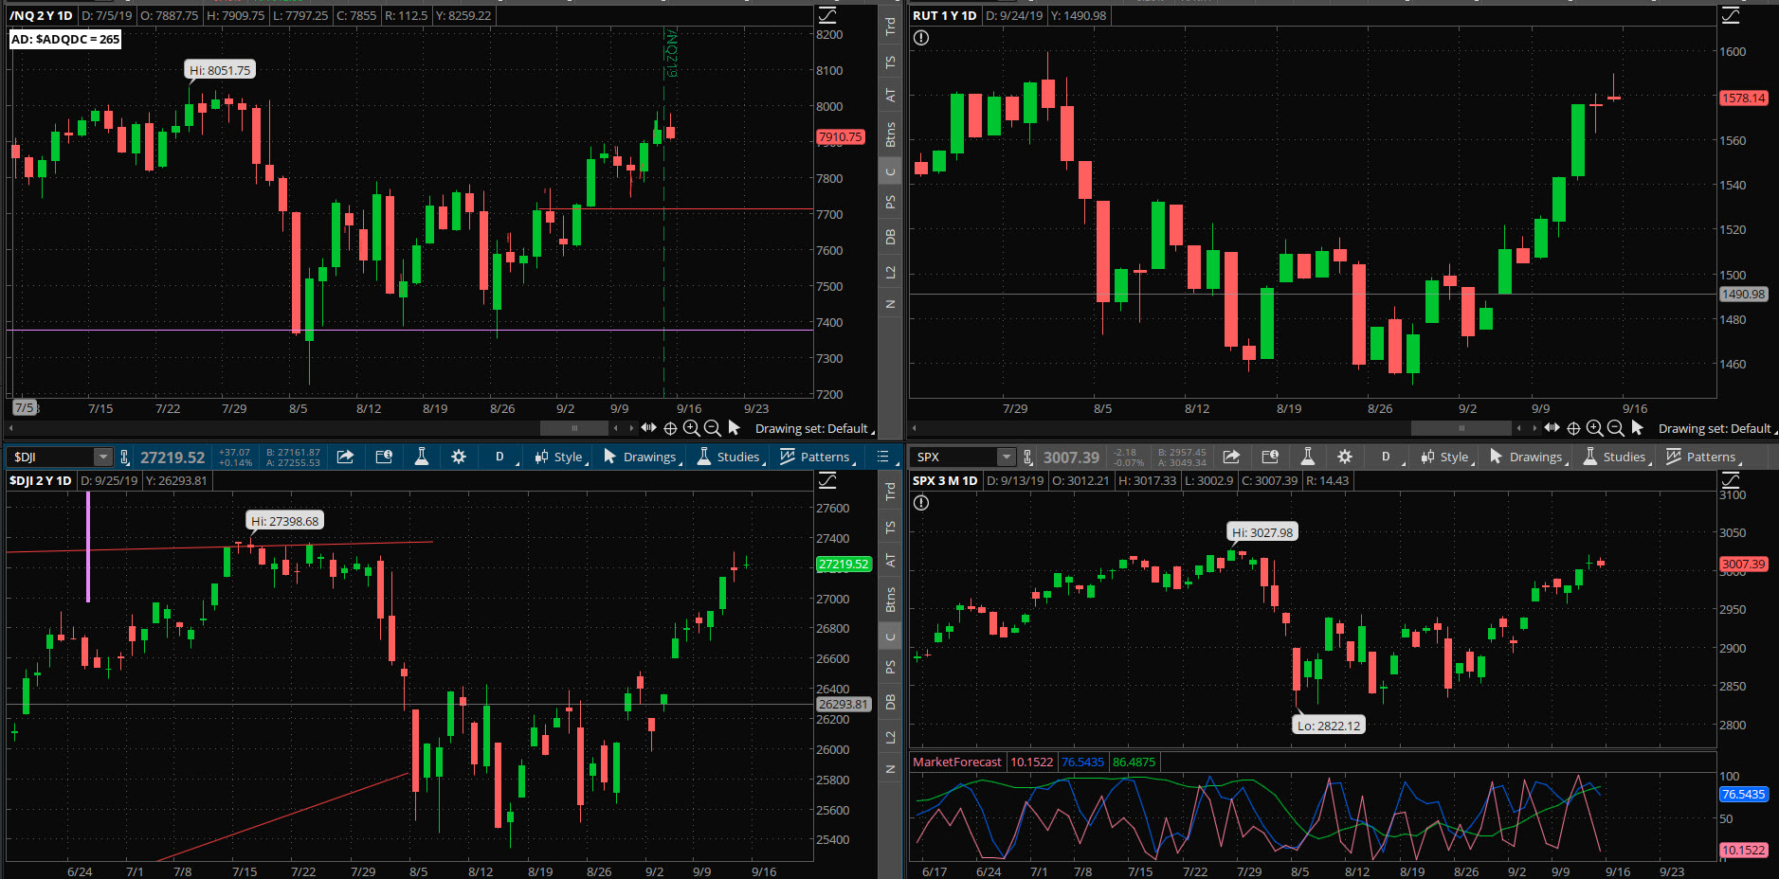
Task: Open chart settings gear in $DJI toolbar
Action: point(459,457)
